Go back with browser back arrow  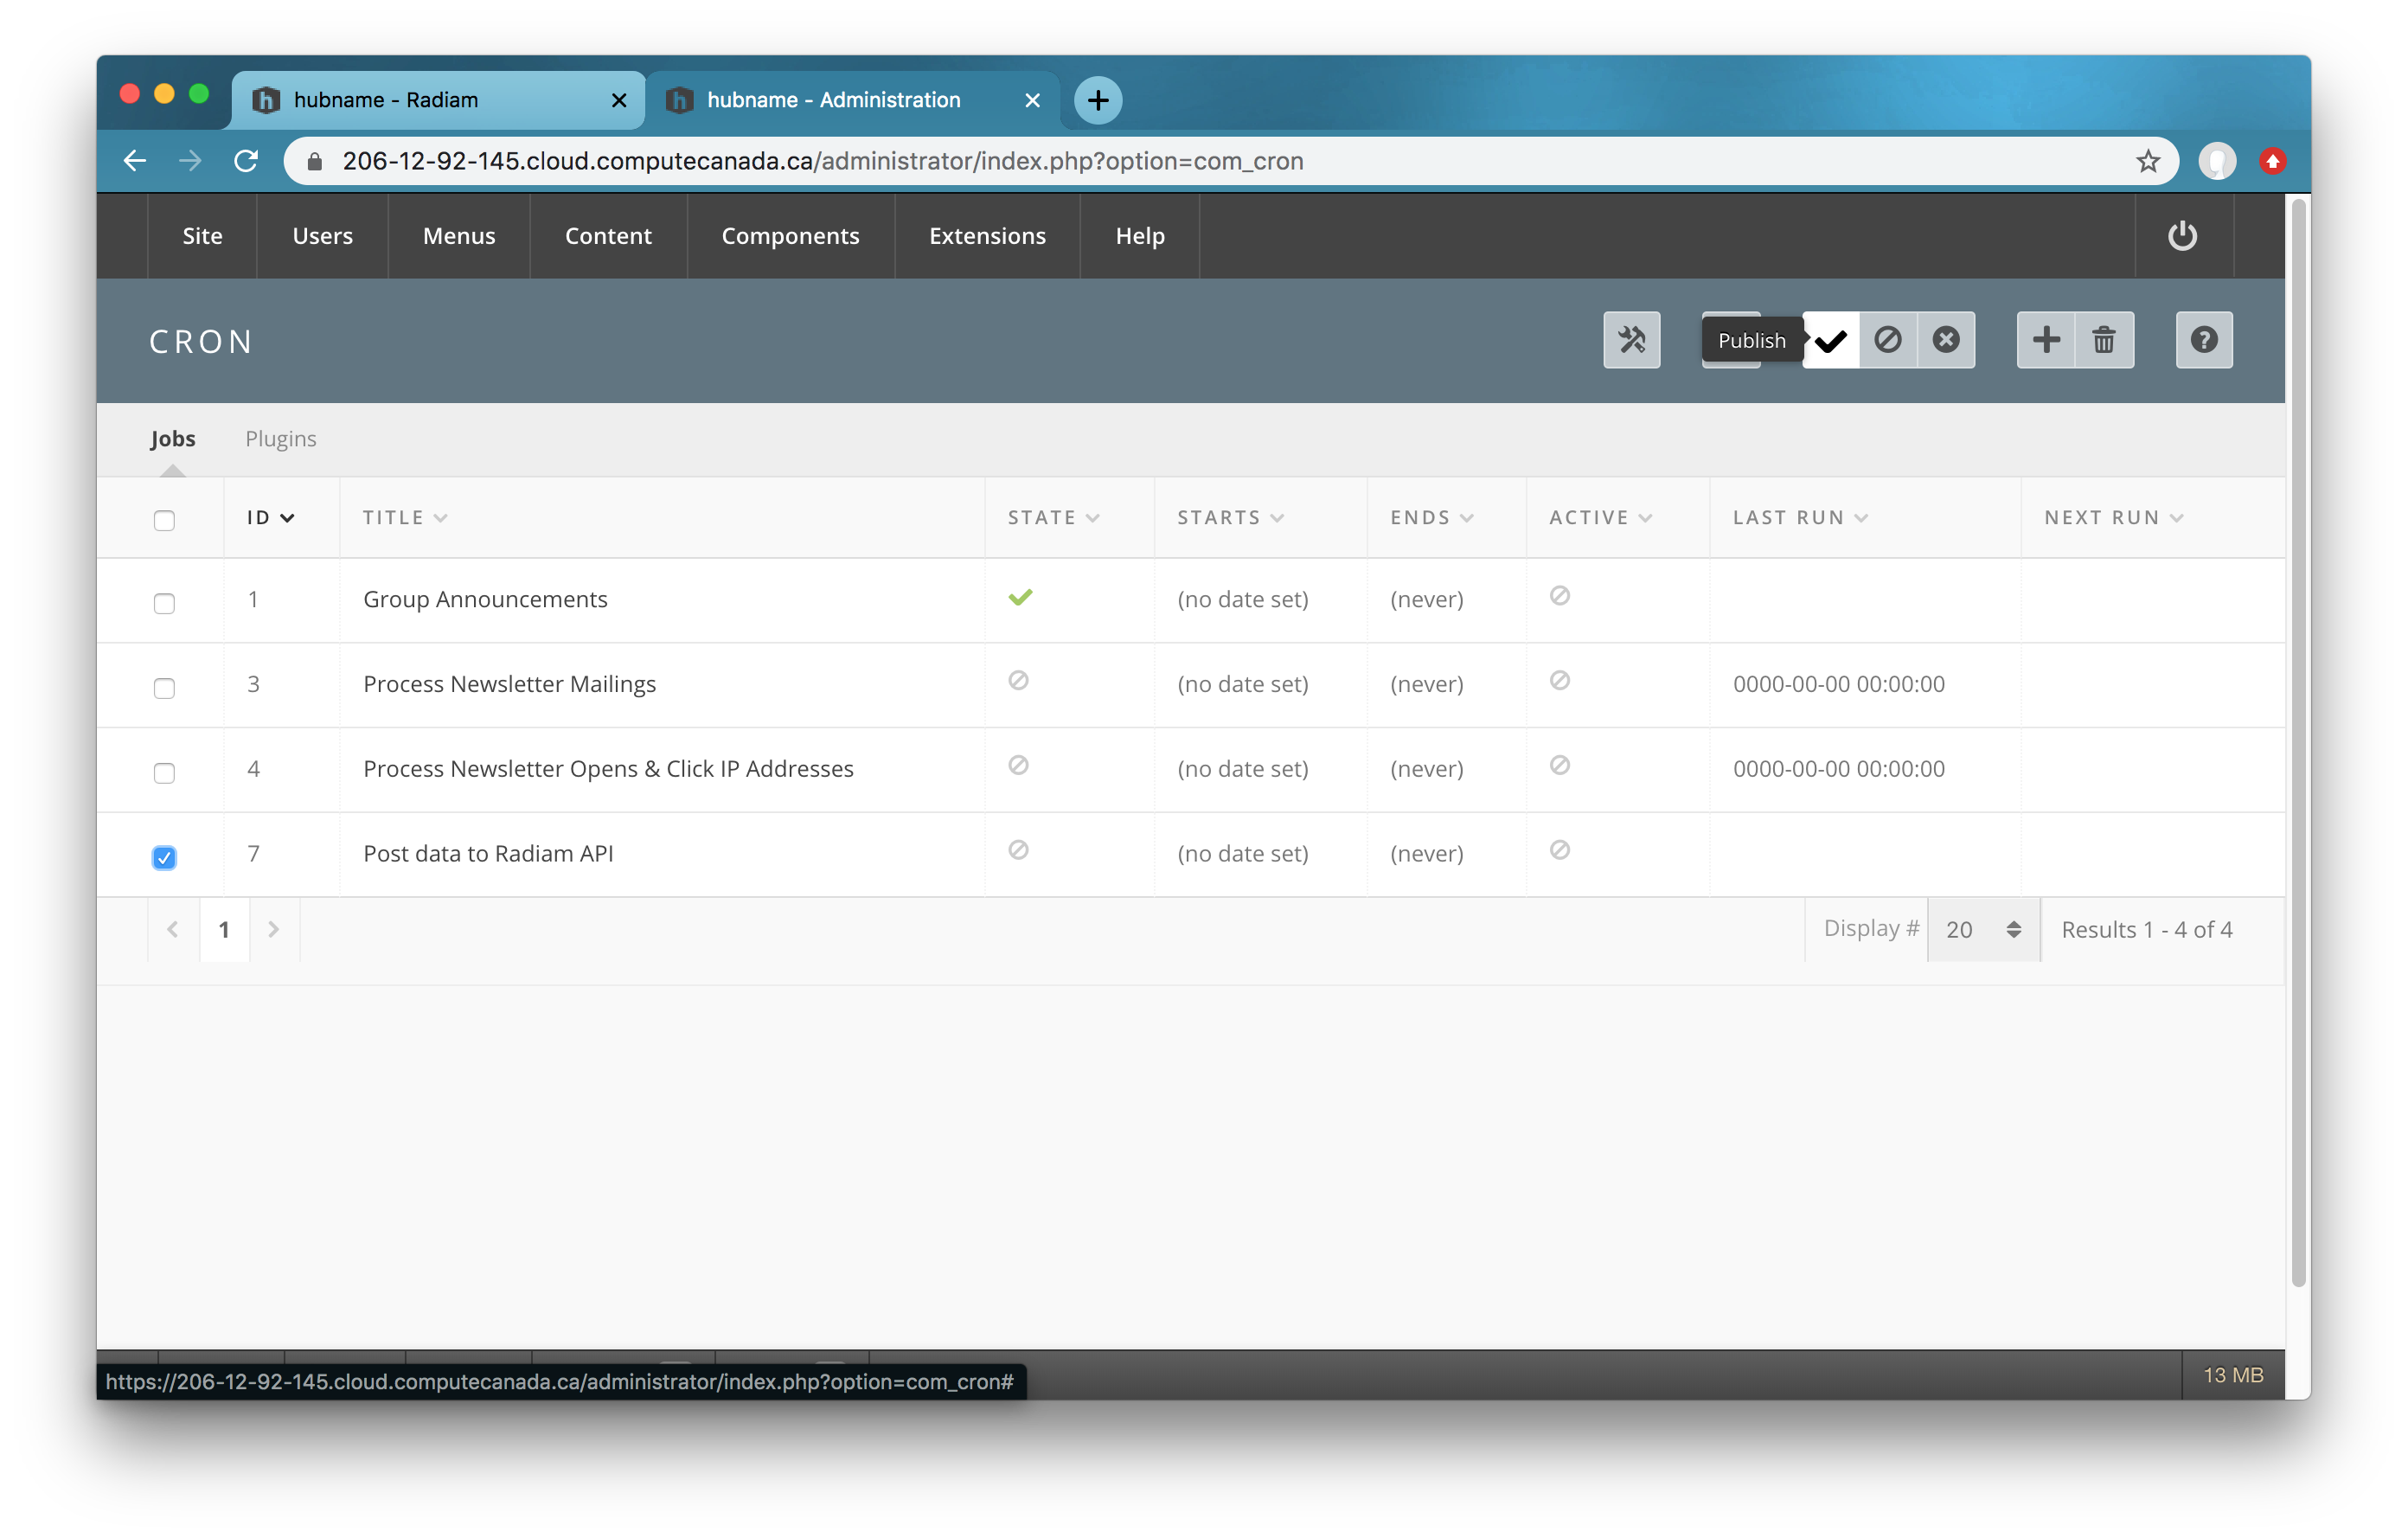pos(135,161)
